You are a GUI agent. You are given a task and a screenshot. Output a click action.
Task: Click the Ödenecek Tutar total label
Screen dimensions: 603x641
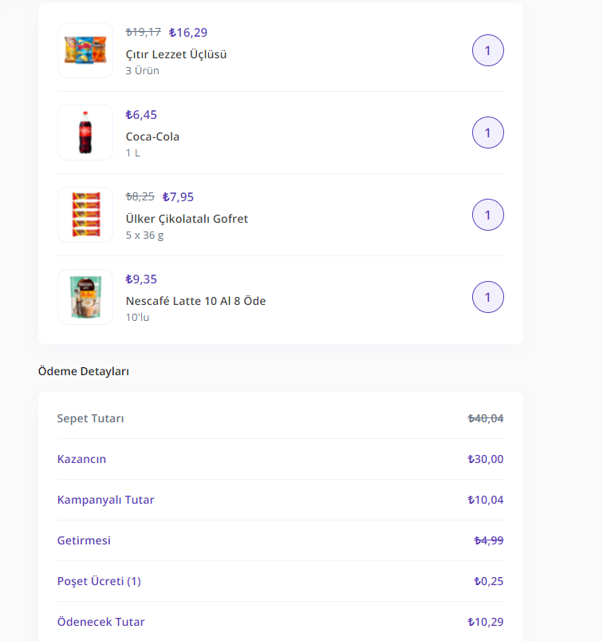click(x=101, y=622)
